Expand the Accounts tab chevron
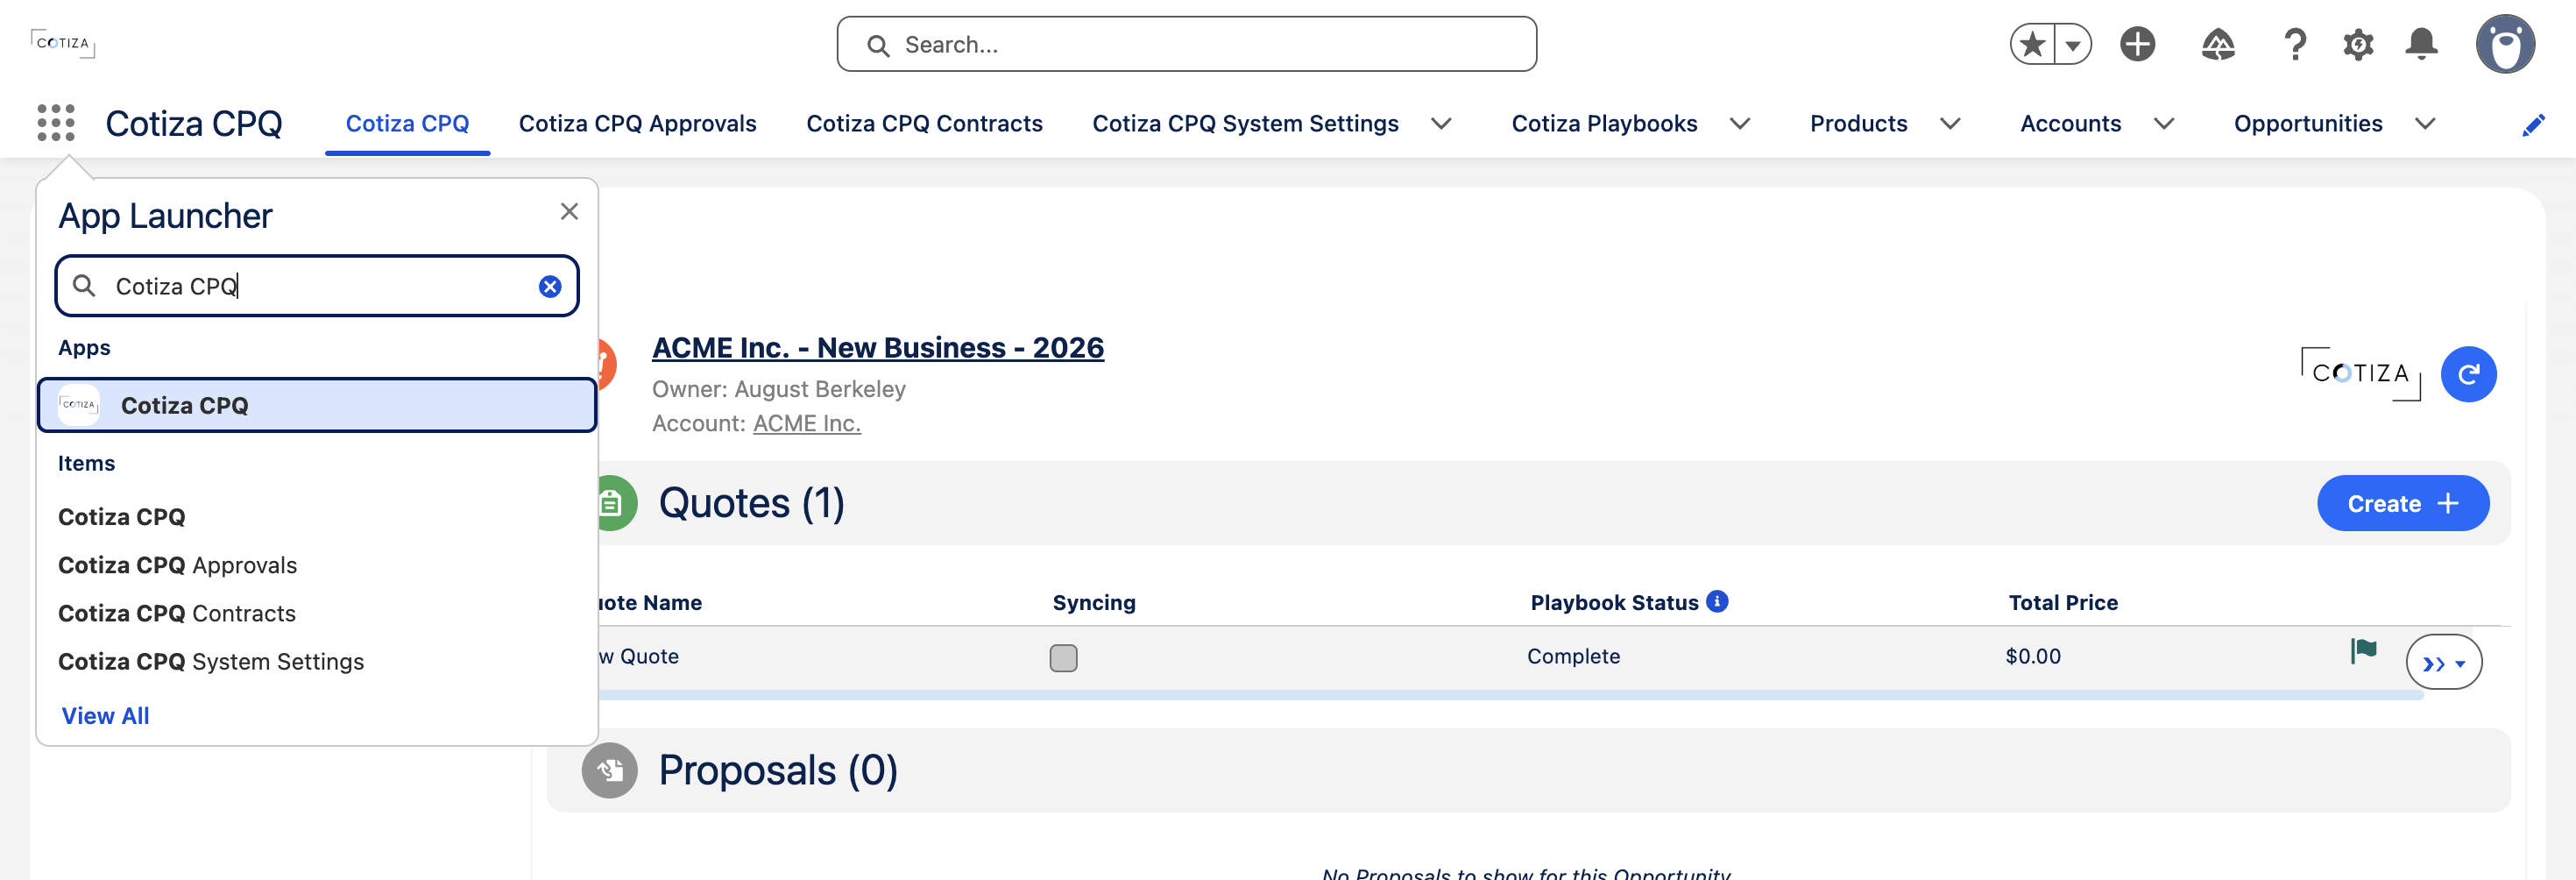This screenshot has width=2576, height=880. pos(2163,124)
